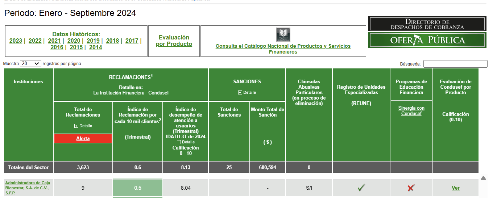Image resolution: width=497 pixels, height=198 pixels.
Task: Open the Ver evaluation link
Action: pos(456,188)
